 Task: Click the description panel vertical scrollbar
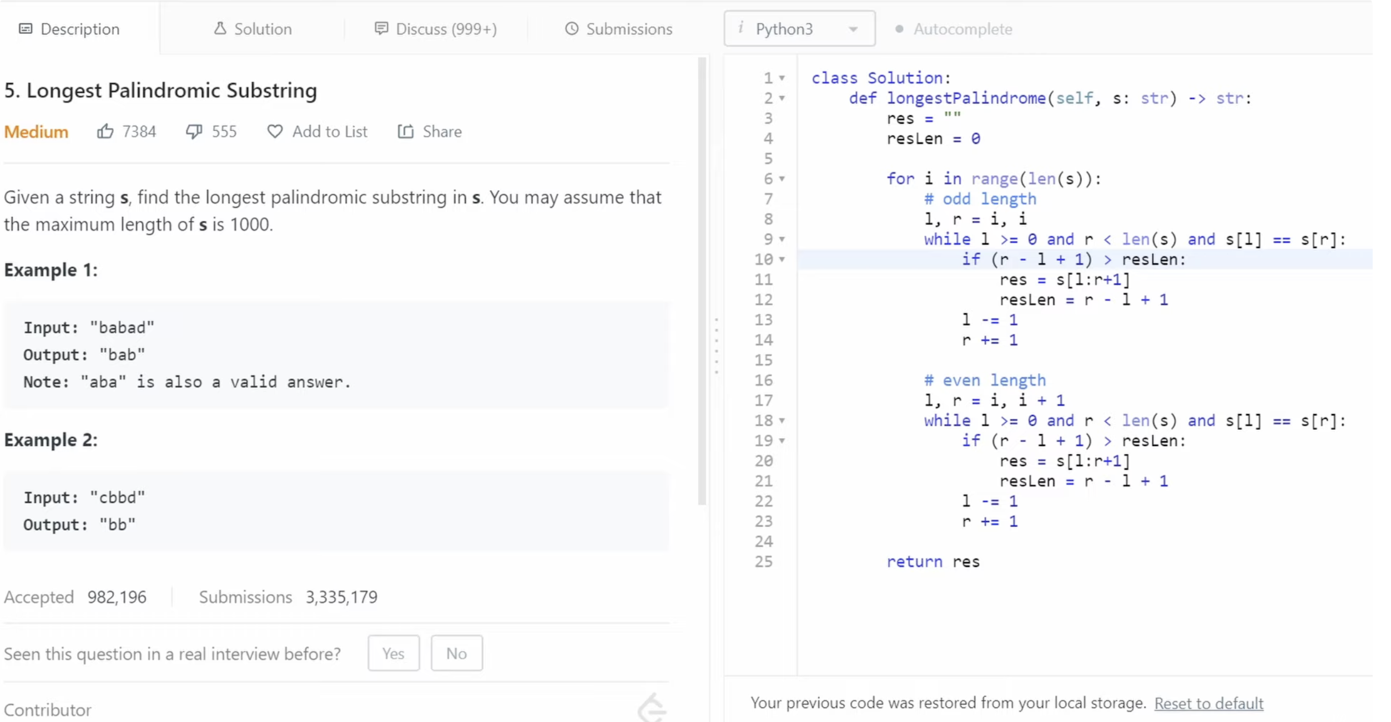[702, 280]
